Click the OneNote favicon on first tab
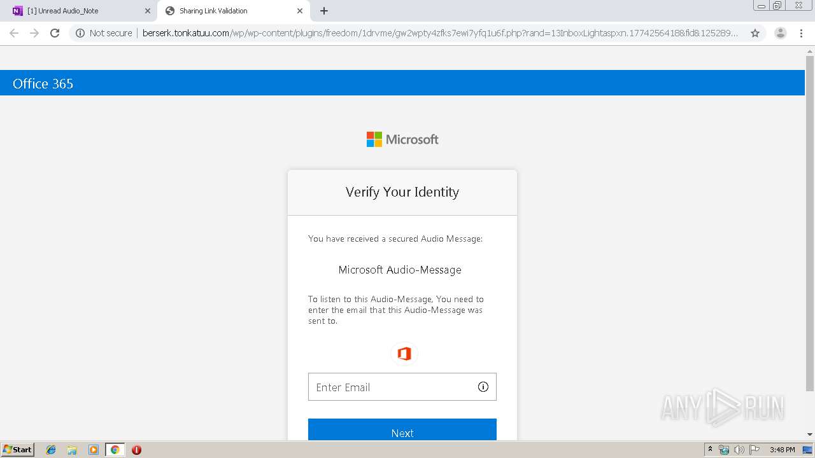The height and width of the screenshot is (458, 815). tap(17, 11)
